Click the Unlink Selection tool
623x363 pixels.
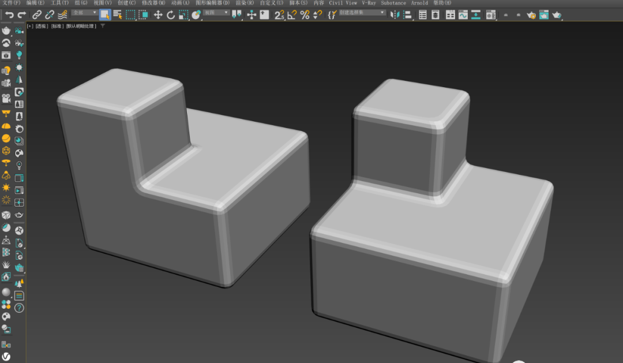[x=49, y=14]
